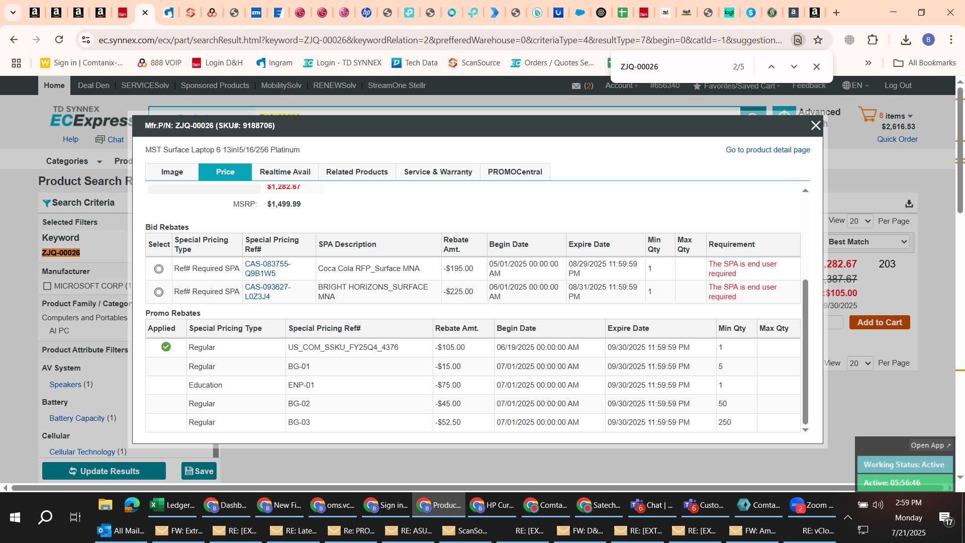Open the PROMOCentral tab
This screenshot has width=965, height=543.
(x=515, y=172)
